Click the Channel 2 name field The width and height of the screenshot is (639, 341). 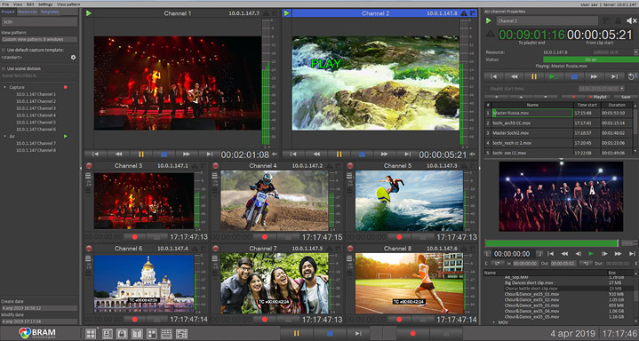click(x=547, y=20)
